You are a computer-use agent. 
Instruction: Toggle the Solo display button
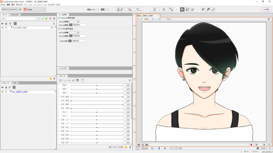tap(168, 19)
